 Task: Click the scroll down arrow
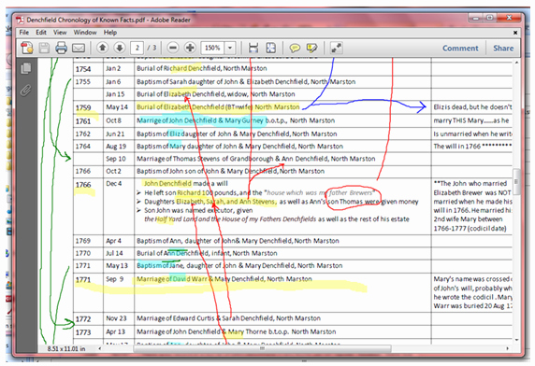click(x=516, y=340)
